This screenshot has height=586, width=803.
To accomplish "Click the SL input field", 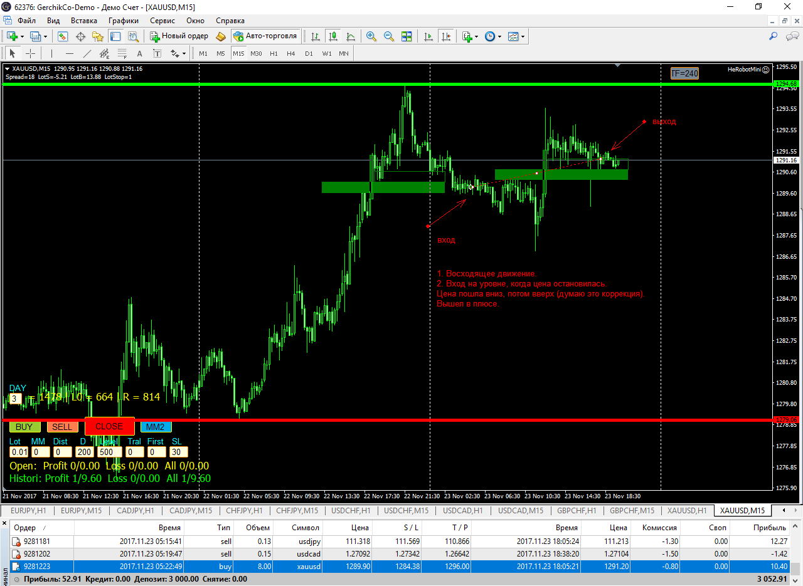I will point(179,452).
